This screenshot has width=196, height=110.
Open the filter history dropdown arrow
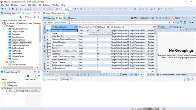(173, 23)
